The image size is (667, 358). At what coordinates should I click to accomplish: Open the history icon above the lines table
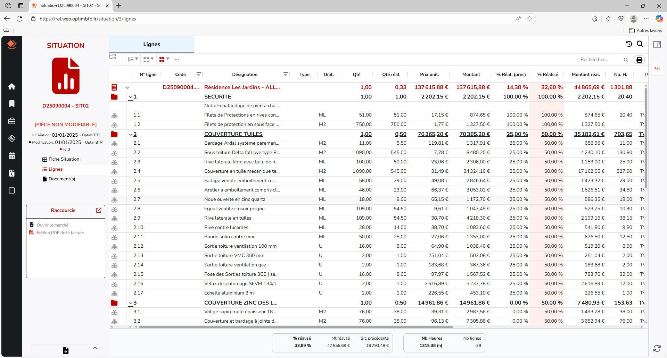click(629, 44)
